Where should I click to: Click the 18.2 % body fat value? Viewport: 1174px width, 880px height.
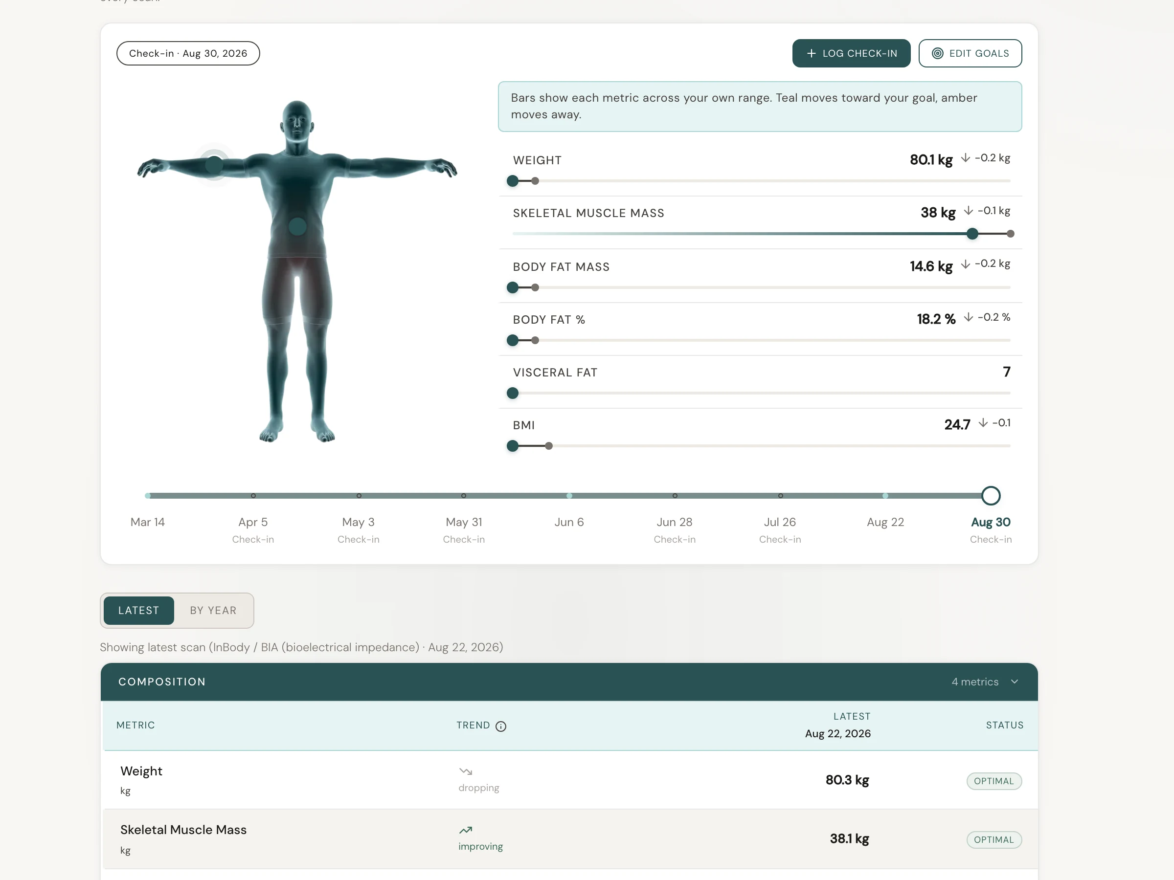(x=936, y=319)
